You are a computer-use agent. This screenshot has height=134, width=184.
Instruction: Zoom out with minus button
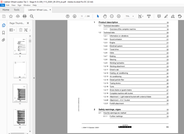coord(112,16)
